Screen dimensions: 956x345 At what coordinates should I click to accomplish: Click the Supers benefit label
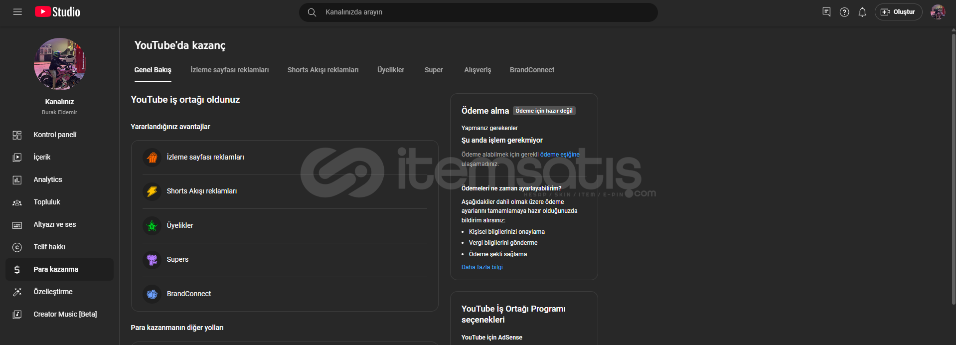pos(177,259)
